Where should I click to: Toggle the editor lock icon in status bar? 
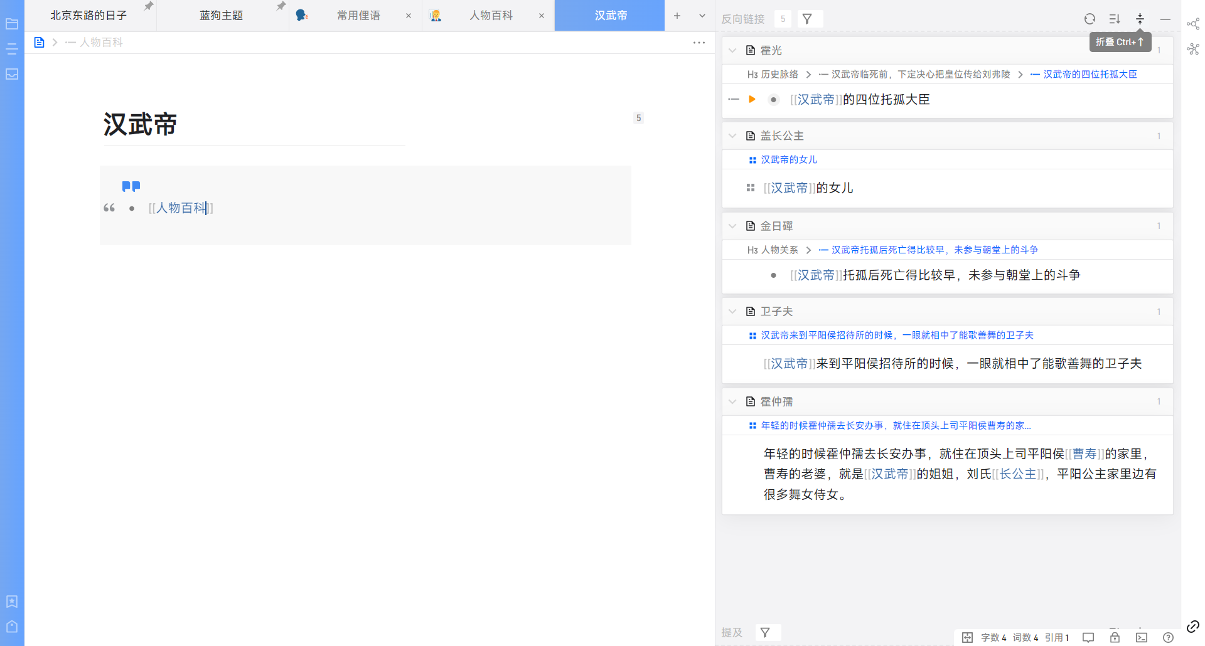pos(1115,637)
